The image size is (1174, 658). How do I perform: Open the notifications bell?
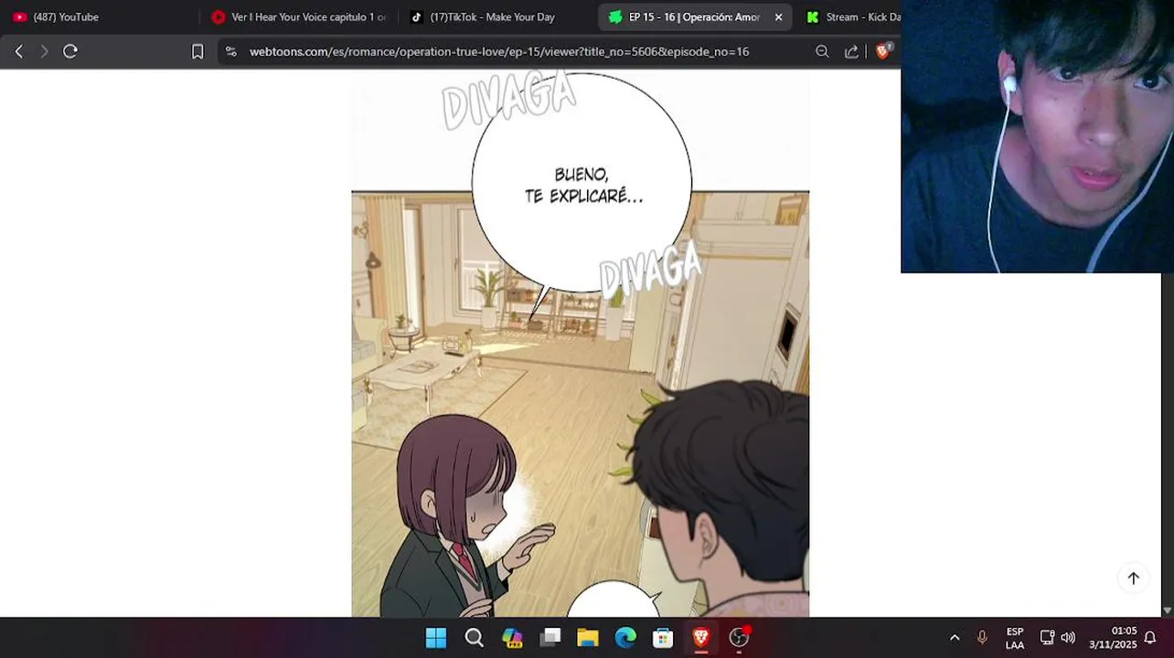coord(1150,638)
